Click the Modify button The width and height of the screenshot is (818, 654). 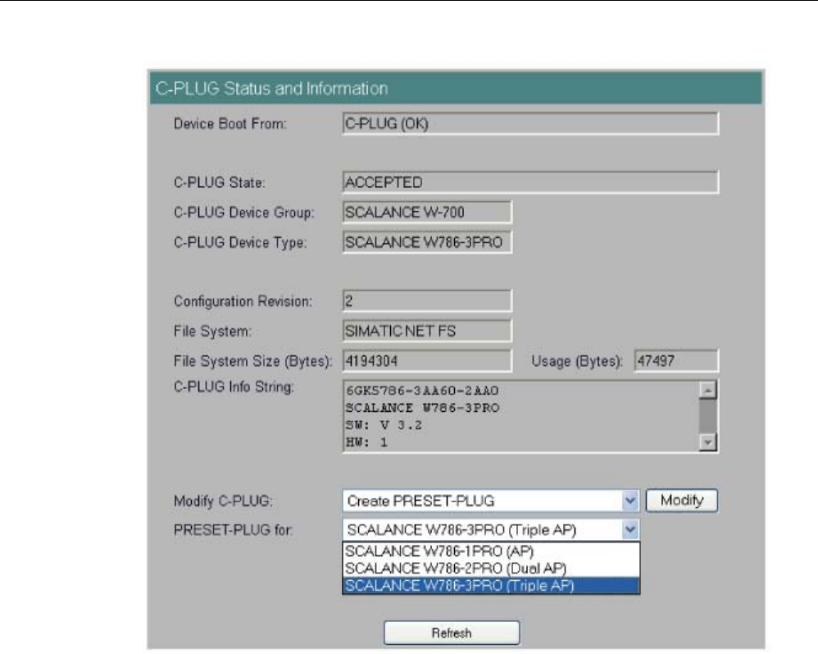(682, 501)
